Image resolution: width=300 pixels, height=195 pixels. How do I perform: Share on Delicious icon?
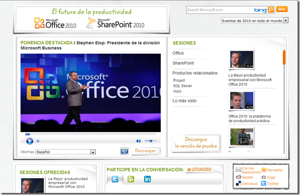click(238, 183)
